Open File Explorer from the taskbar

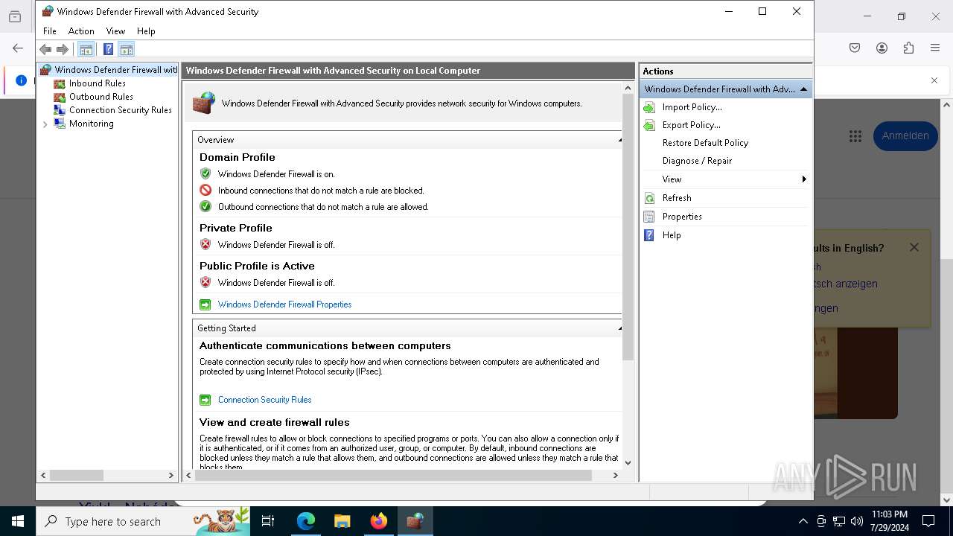pyautogui.click(x=342, y=521)
